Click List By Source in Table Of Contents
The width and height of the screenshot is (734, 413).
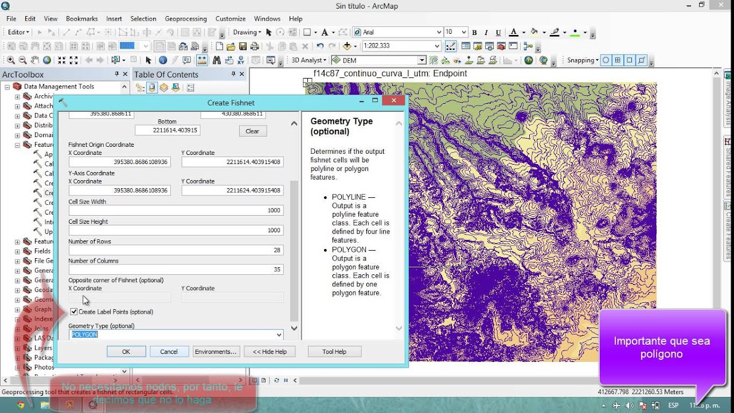click(152, 88)
